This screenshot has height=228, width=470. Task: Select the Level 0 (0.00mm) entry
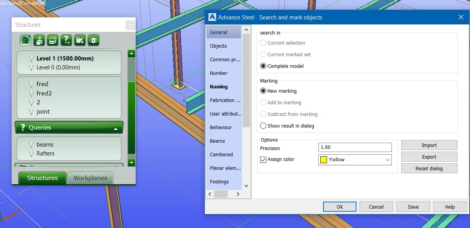[58, 67]
